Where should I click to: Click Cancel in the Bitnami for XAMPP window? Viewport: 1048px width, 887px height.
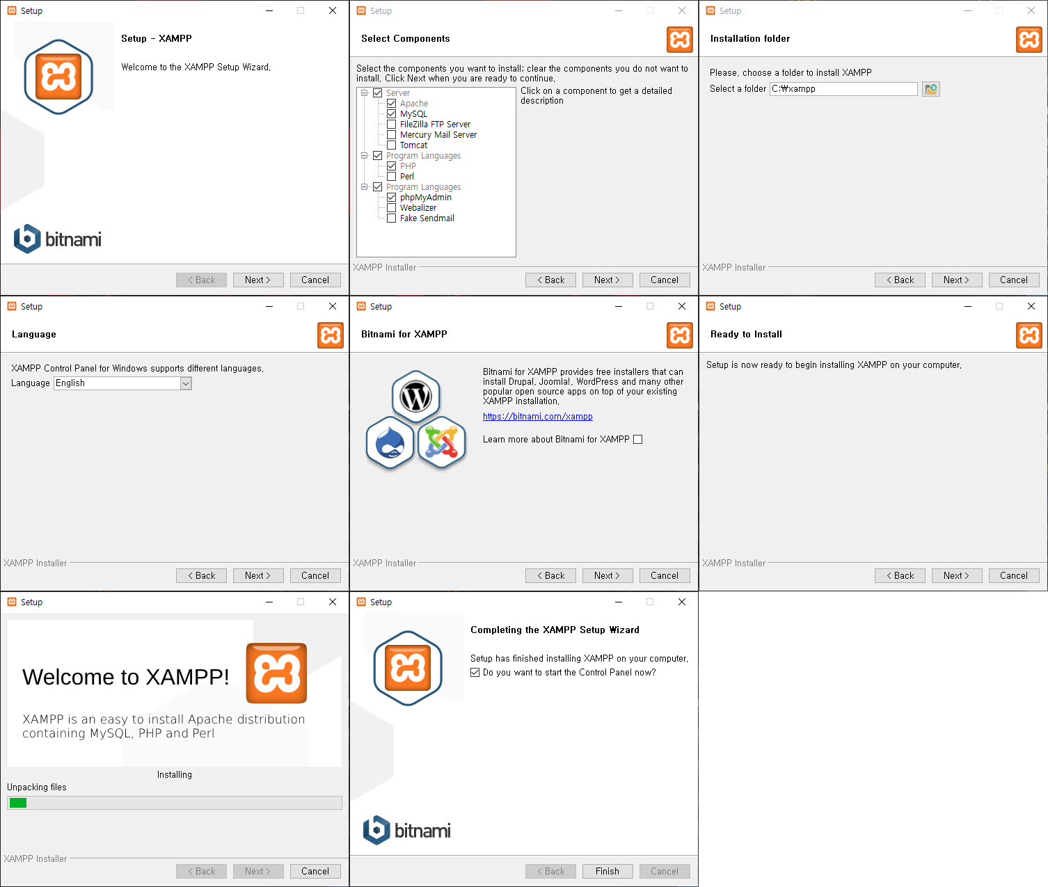tap(665, 576)
